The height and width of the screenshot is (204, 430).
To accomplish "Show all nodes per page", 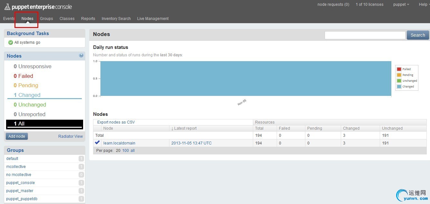I will click(x=132, y=151).
